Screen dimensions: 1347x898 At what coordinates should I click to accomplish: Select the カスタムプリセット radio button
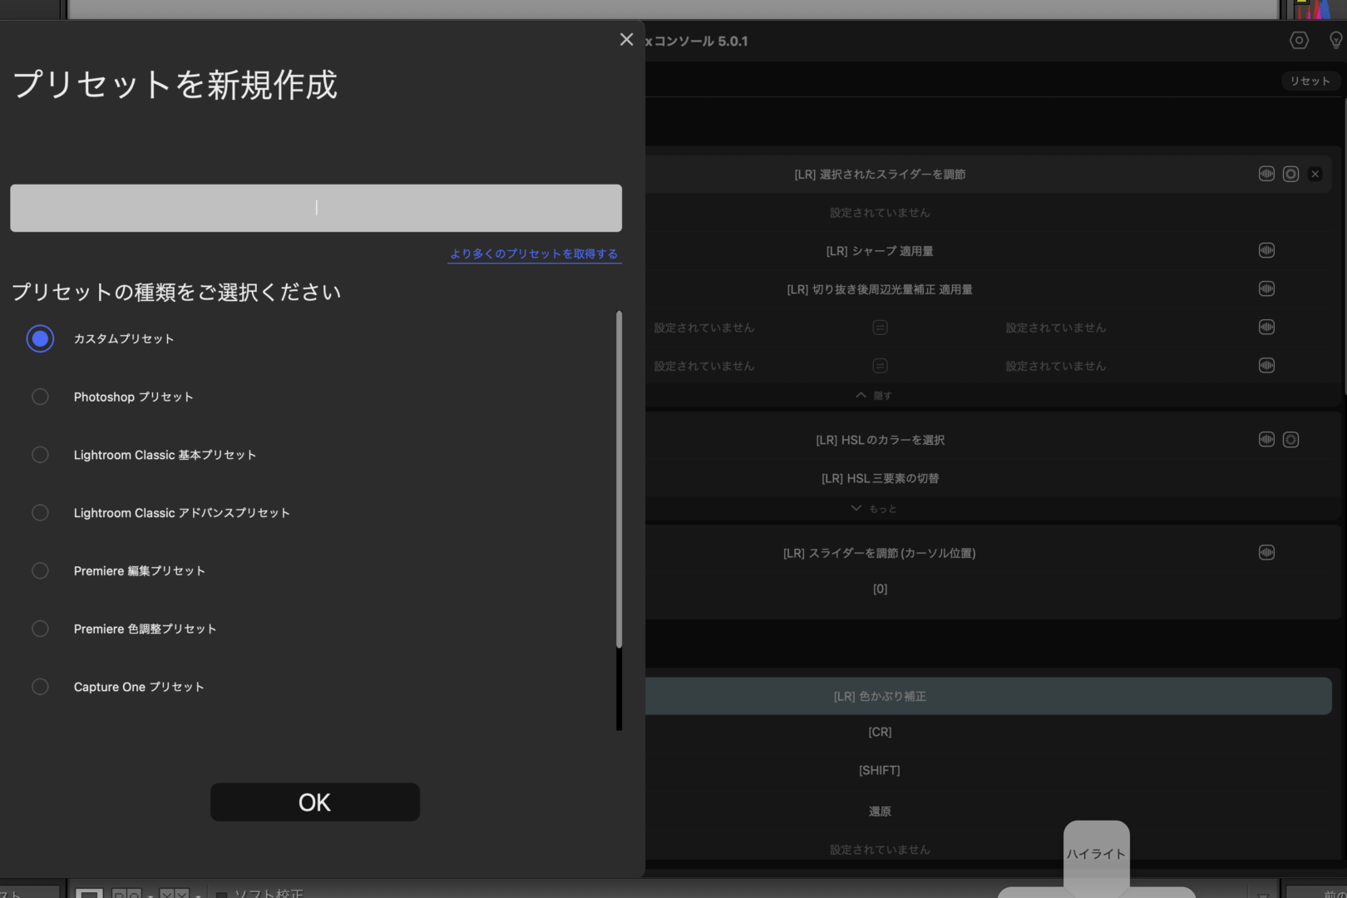pos(40,338)
